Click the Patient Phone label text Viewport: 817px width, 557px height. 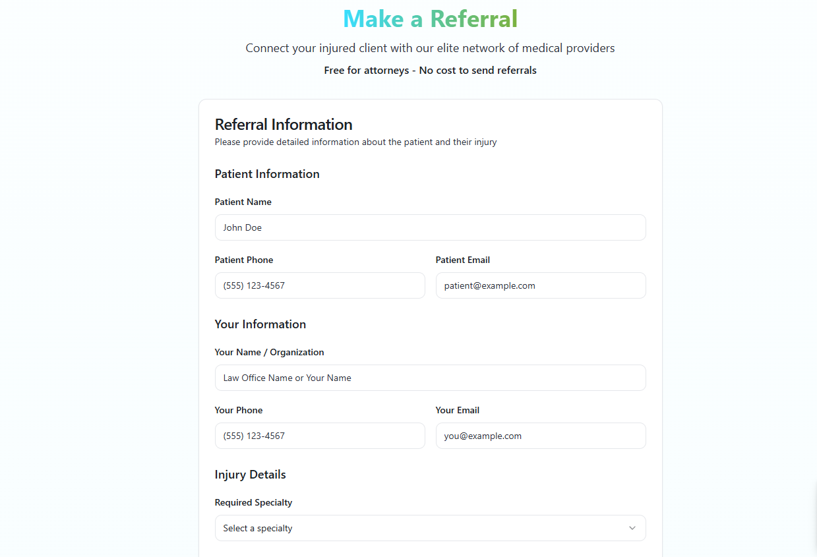click(x=243, y=260)
